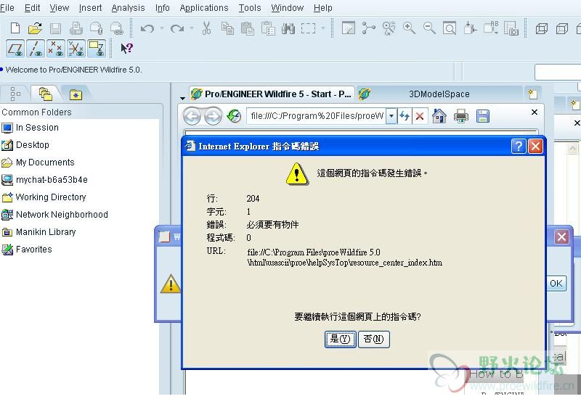This screenshot has height=399, width=581.
Task: Switch to the Model Tree navigator tab
Action: click(x=15, y=94)
